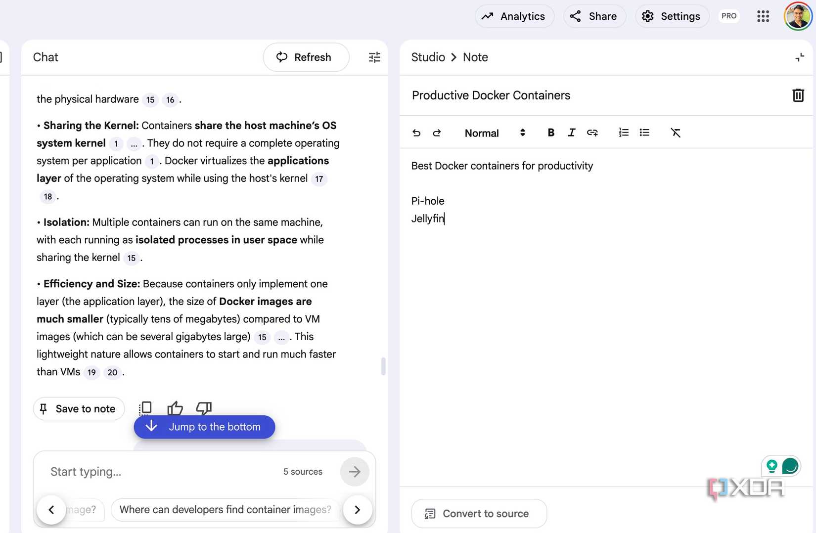Ask where developers find container images
The image size is (816, 533).
click(x=226, y=510)
